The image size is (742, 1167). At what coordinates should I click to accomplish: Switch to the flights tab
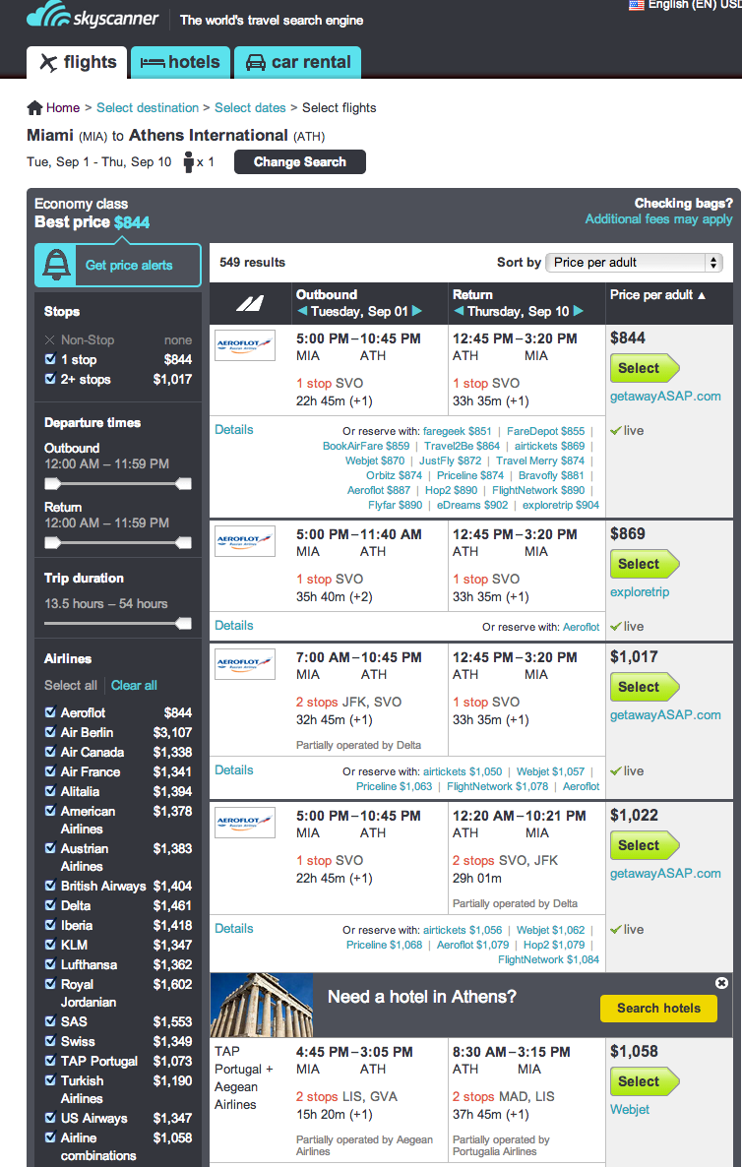(78, 63)
